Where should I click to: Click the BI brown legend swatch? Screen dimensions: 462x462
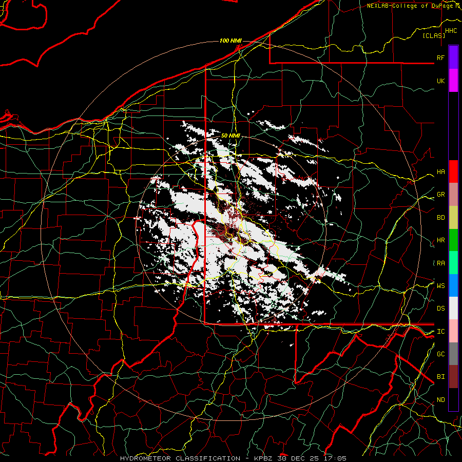(453, 377)
